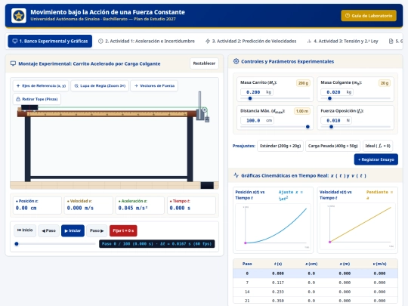Select table row with Paso 14
Screen dimensions: 408x306
[x=315, y=292]
